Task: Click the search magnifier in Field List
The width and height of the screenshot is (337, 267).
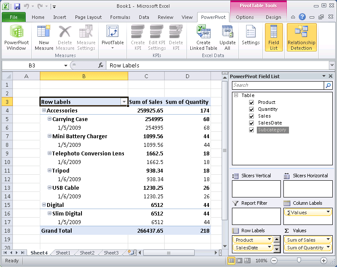Action: click(x=328, y=85)
